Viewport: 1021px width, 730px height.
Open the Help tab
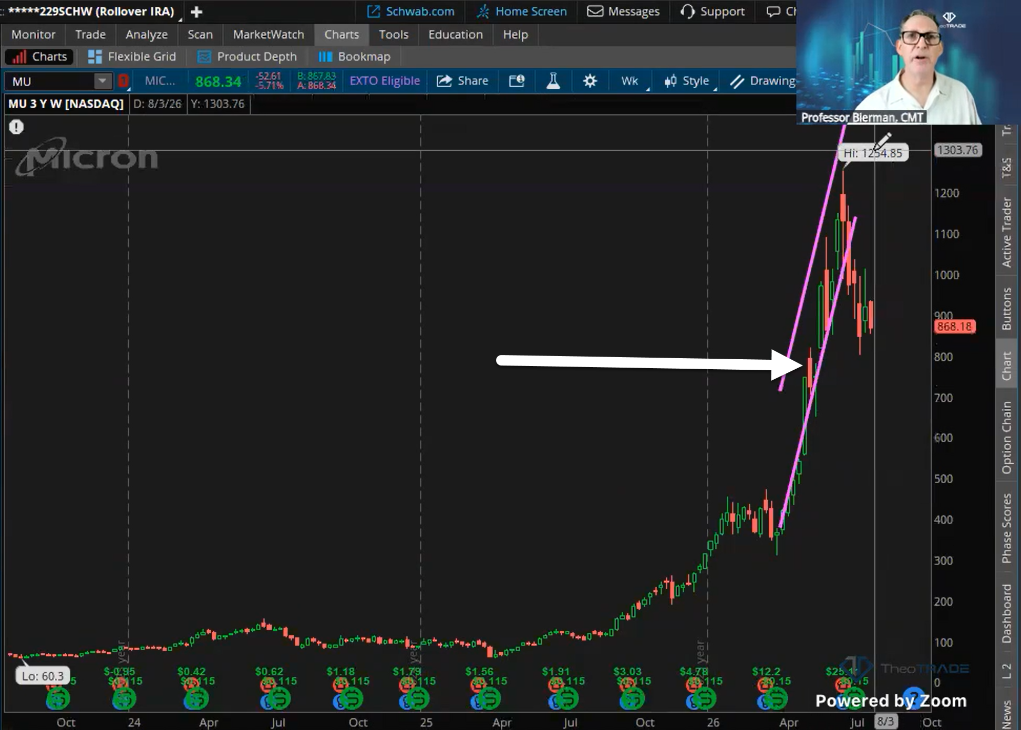pyautogui.click(x=515, y=35)
